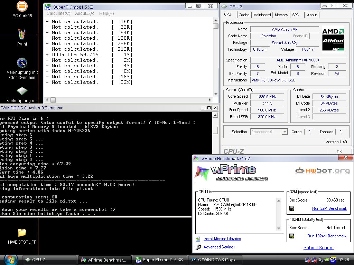Viewport: 354px width, 265px height.
Task: Click wPrime CPU List scroll down arrow
Action: (x=279, y=228)
